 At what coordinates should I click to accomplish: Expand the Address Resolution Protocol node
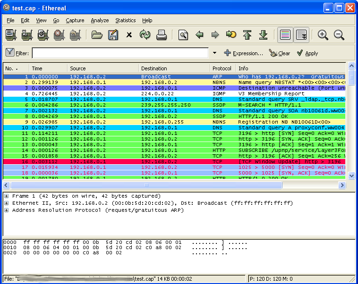(7, 210)
